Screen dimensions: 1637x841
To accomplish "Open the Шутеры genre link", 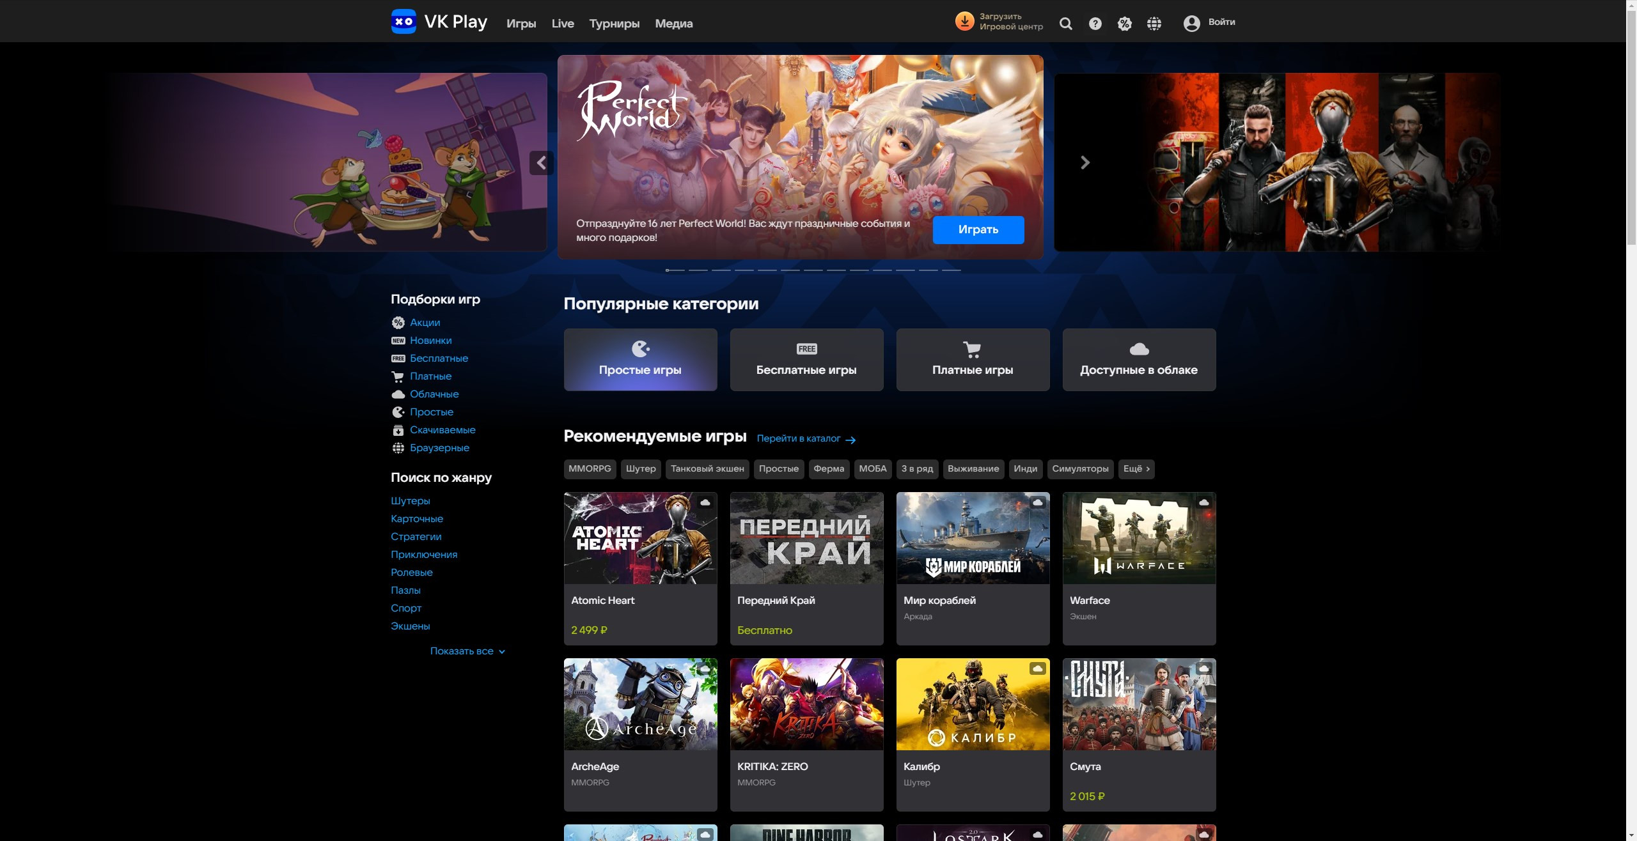I will tap(411, 501).
